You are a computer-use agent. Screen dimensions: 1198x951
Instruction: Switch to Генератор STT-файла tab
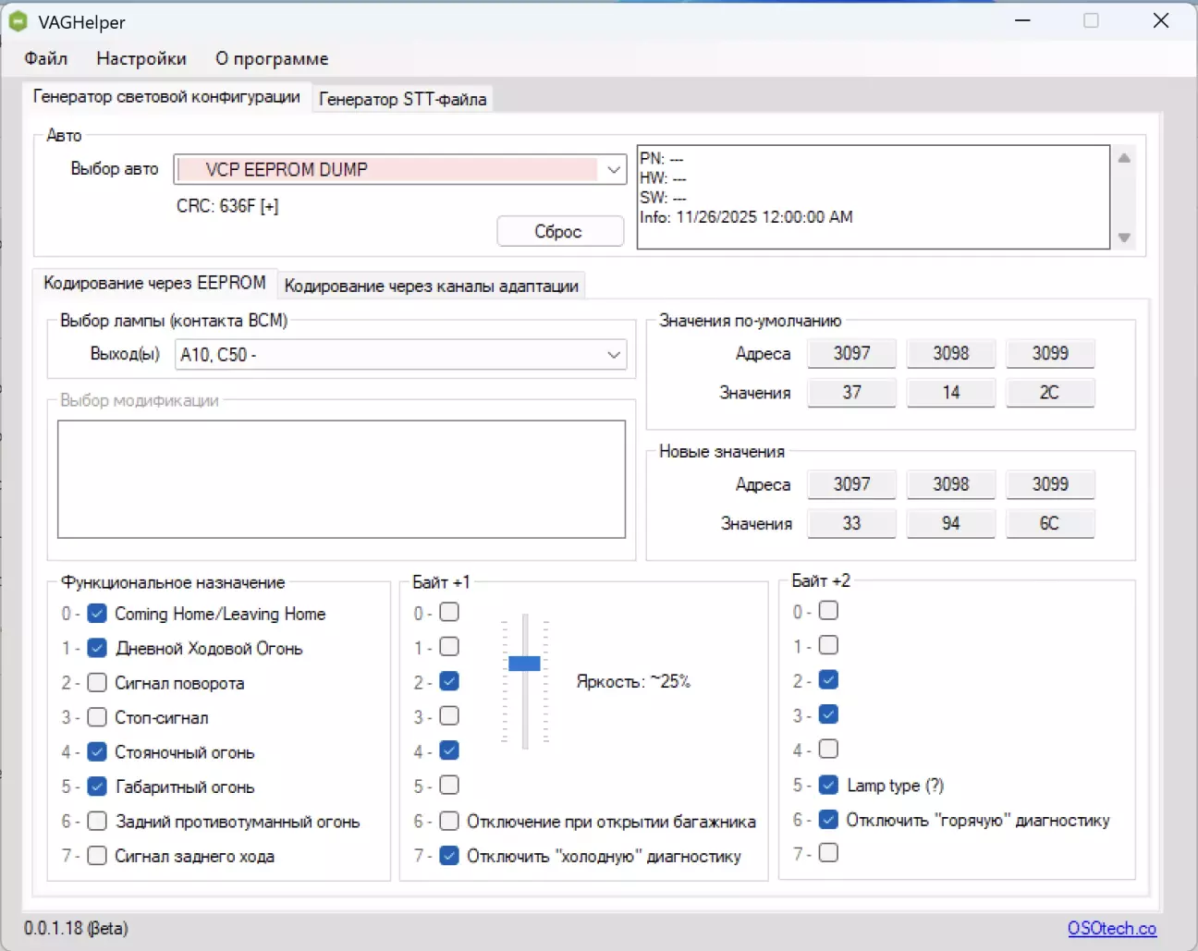402,99
